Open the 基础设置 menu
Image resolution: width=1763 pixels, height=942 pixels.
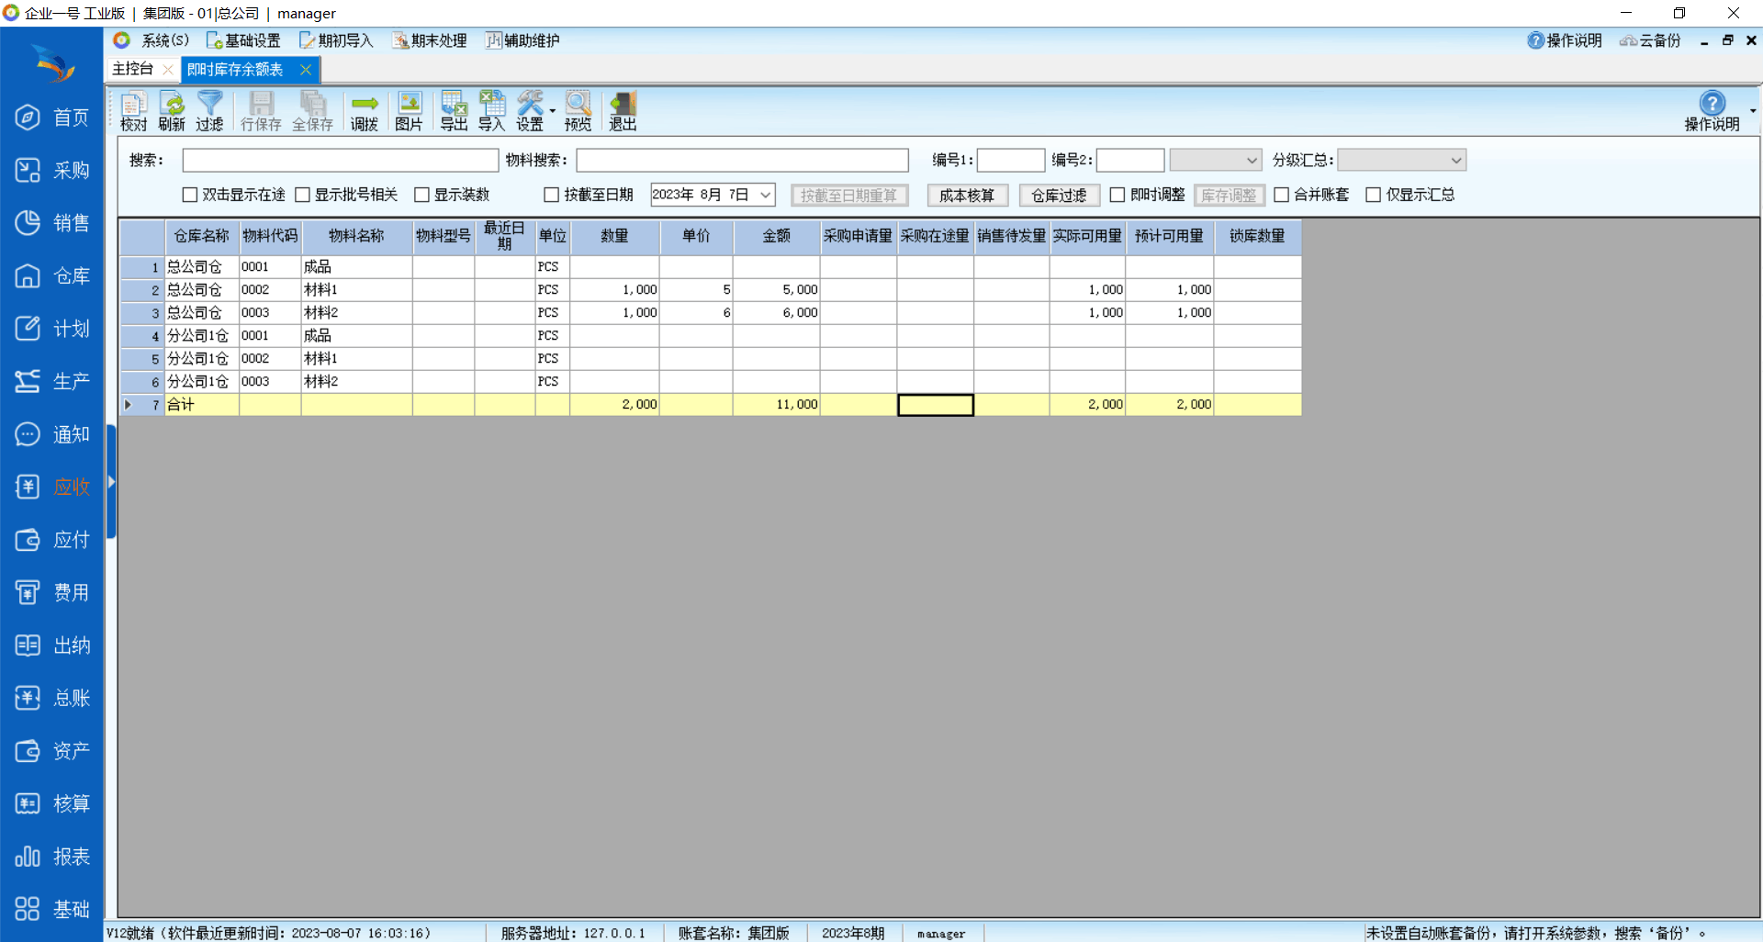(x=244, y=40)
